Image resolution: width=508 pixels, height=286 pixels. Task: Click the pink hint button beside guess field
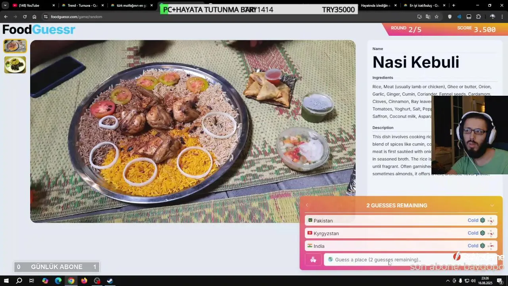(313, 260)
